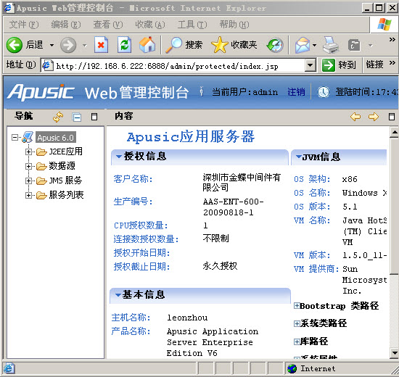Open the Mail button dropdown arrow
Screen dimensions: 399x377
point(315,45)
